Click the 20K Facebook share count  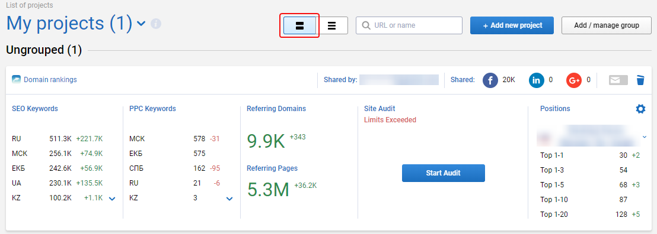[x=509, y=79]
